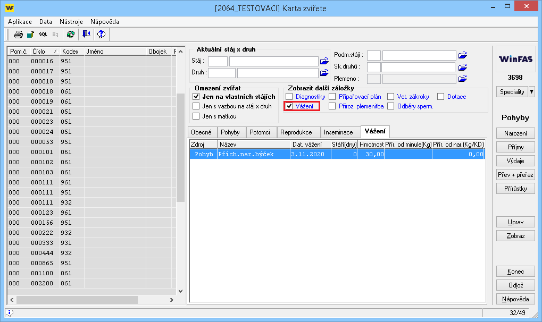542x322 pixels.
Task: Open the Nástroje menu
Action: [x=71, y=22]
